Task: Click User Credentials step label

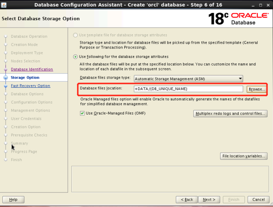Action: pos(26,118)
